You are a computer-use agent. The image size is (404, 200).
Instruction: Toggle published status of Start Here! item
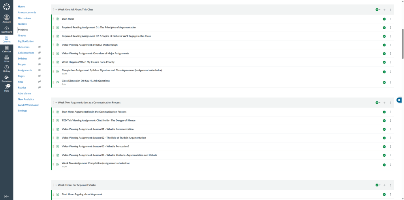[384, 19]
